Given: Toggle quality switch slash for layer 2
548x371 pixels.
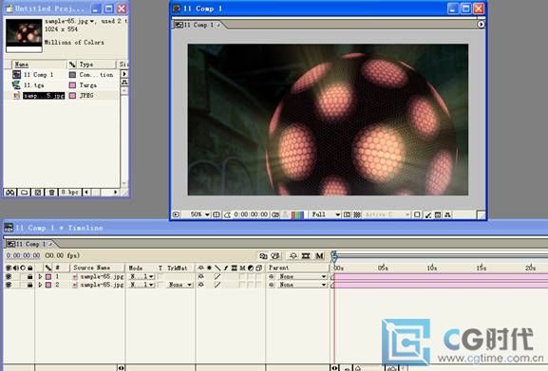Looking at the screenshot, I should tap(217, 285).
